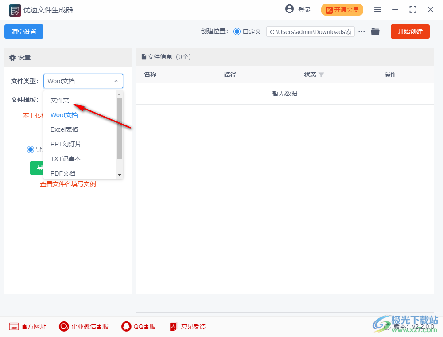Image resolution: width=443 pixels, height=337 pixels.
Task: Click the settings gear icon in 设置 panel
Action: (x=12, y=57)
